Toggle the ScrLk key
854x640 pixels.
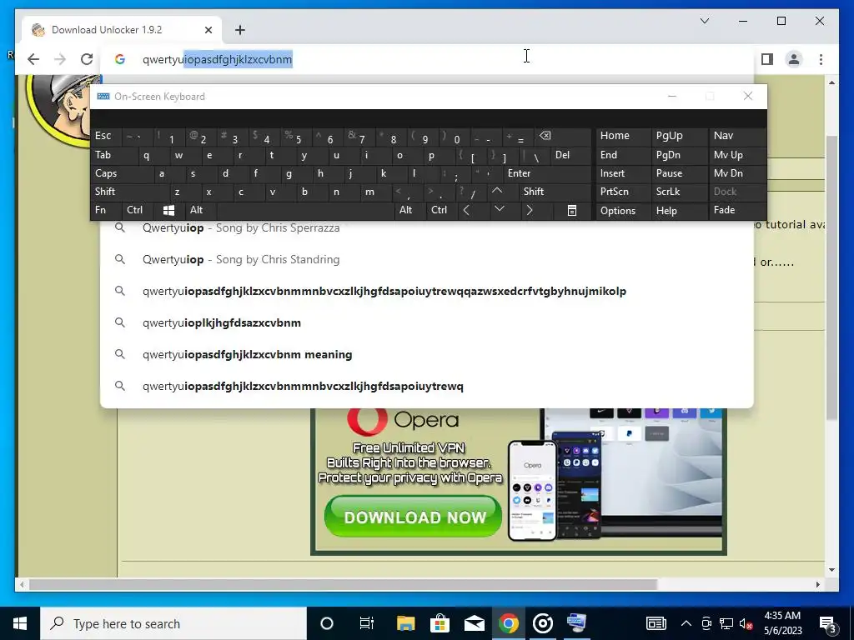[x=679, y=192]
